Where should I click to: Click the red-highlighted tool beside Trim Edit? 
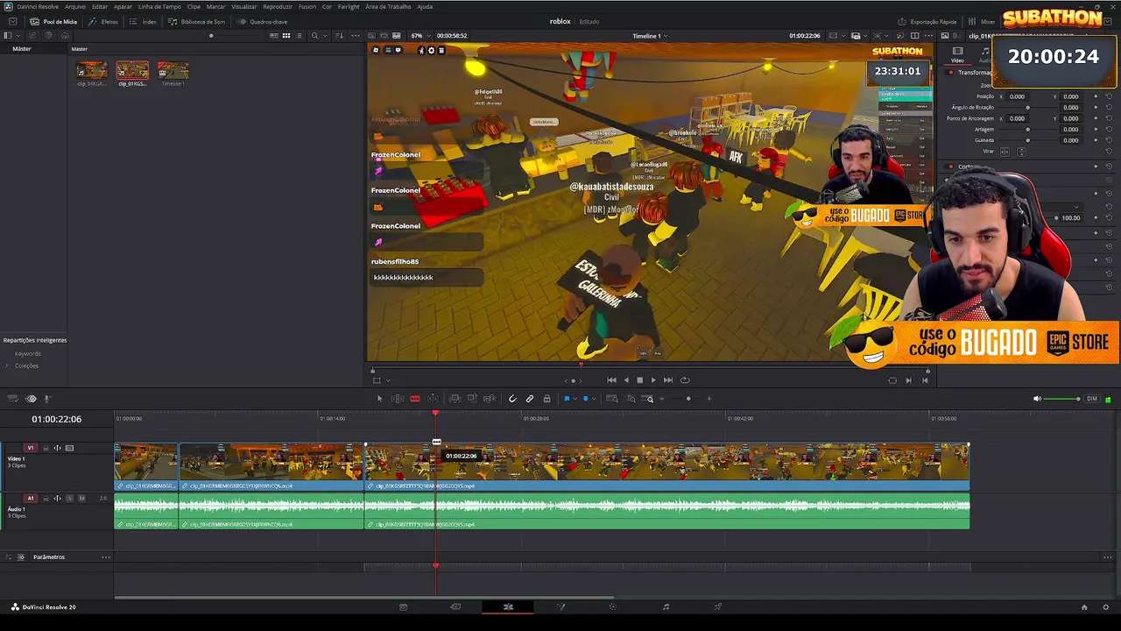[x=415, y=399]
